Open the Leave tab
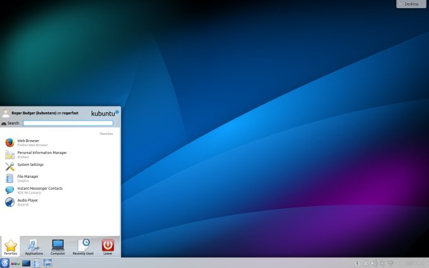 click(x=108, y=247)
